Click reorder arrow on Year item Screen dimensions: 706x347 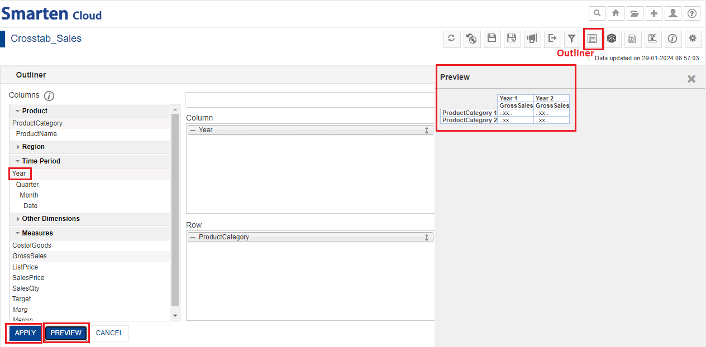click(x=427, y=130)
